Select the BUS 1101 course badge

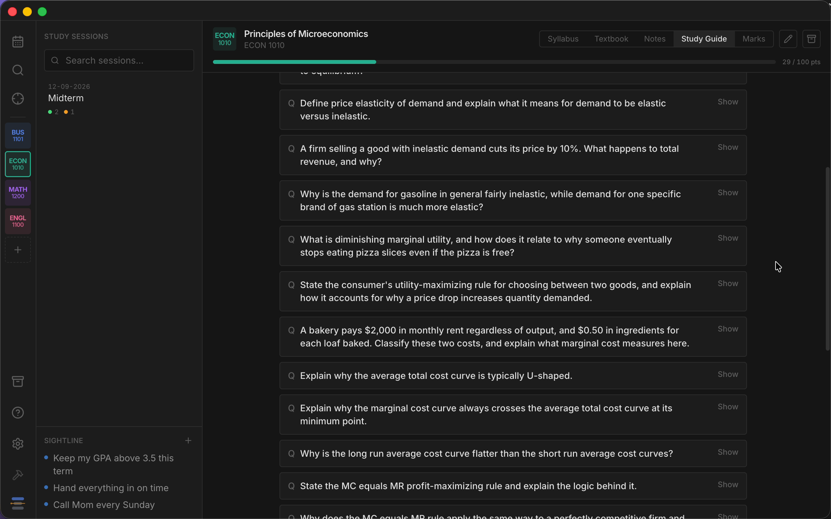tap(18, 135)
